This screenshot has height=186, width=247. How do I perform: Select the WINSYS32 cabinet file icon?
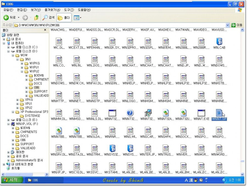[112, 148]
